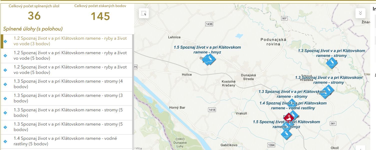376x150 pixels.
Task: Activate the rectangle selection tool on the map
Action: pyautogui.click(x=144, y=13)
